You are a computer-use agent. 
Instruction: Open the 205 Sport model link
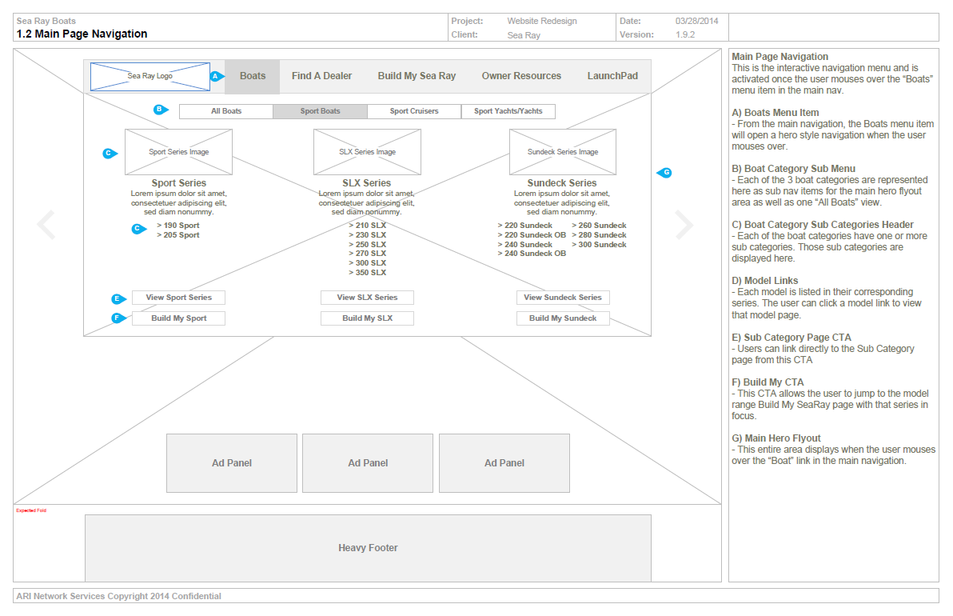click(x=178, y=235)
